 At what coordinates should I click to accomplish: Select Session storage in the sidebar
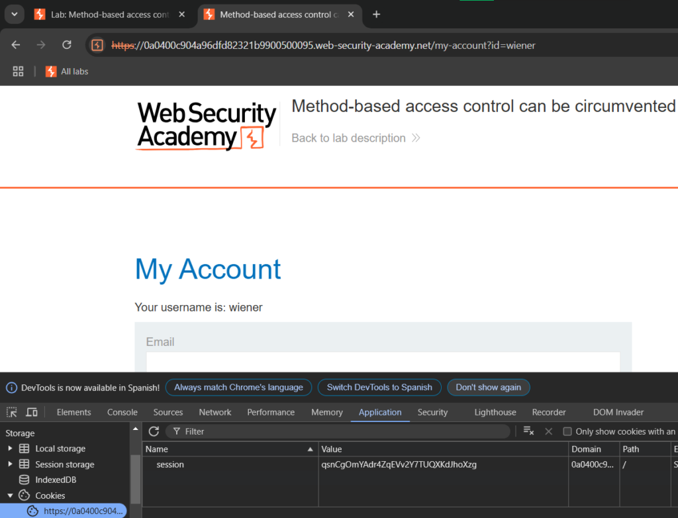point(64,464)
